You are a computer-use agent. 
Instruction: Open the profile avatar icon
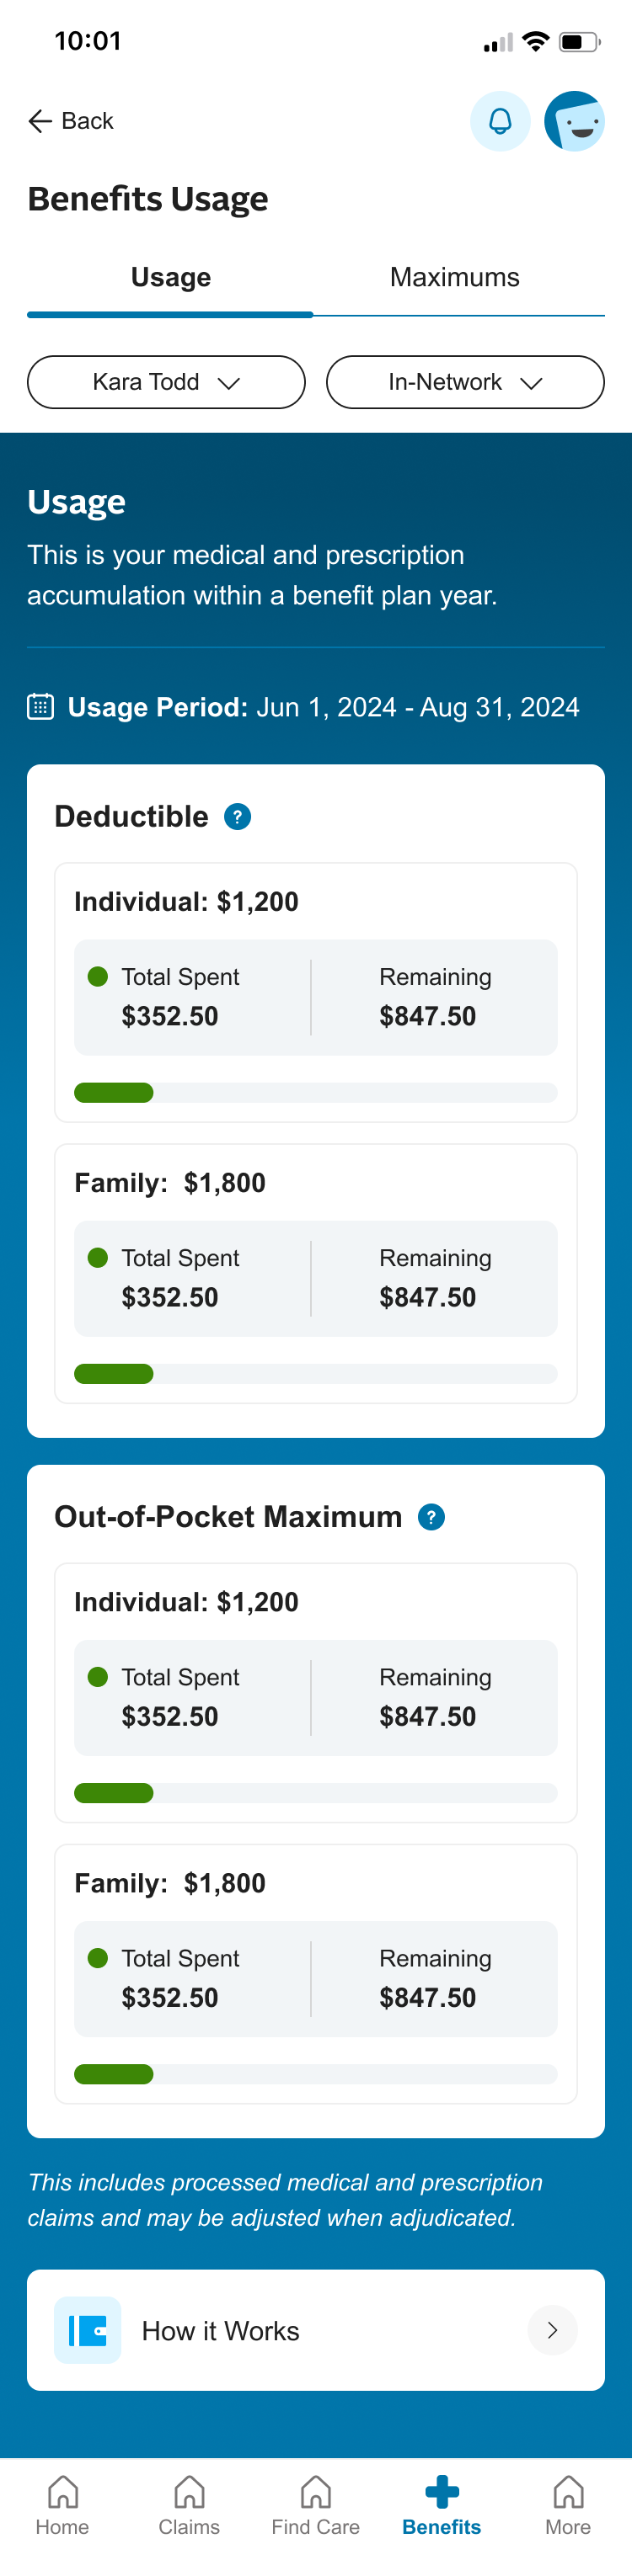pyautogui.click(x=574, y=121)
